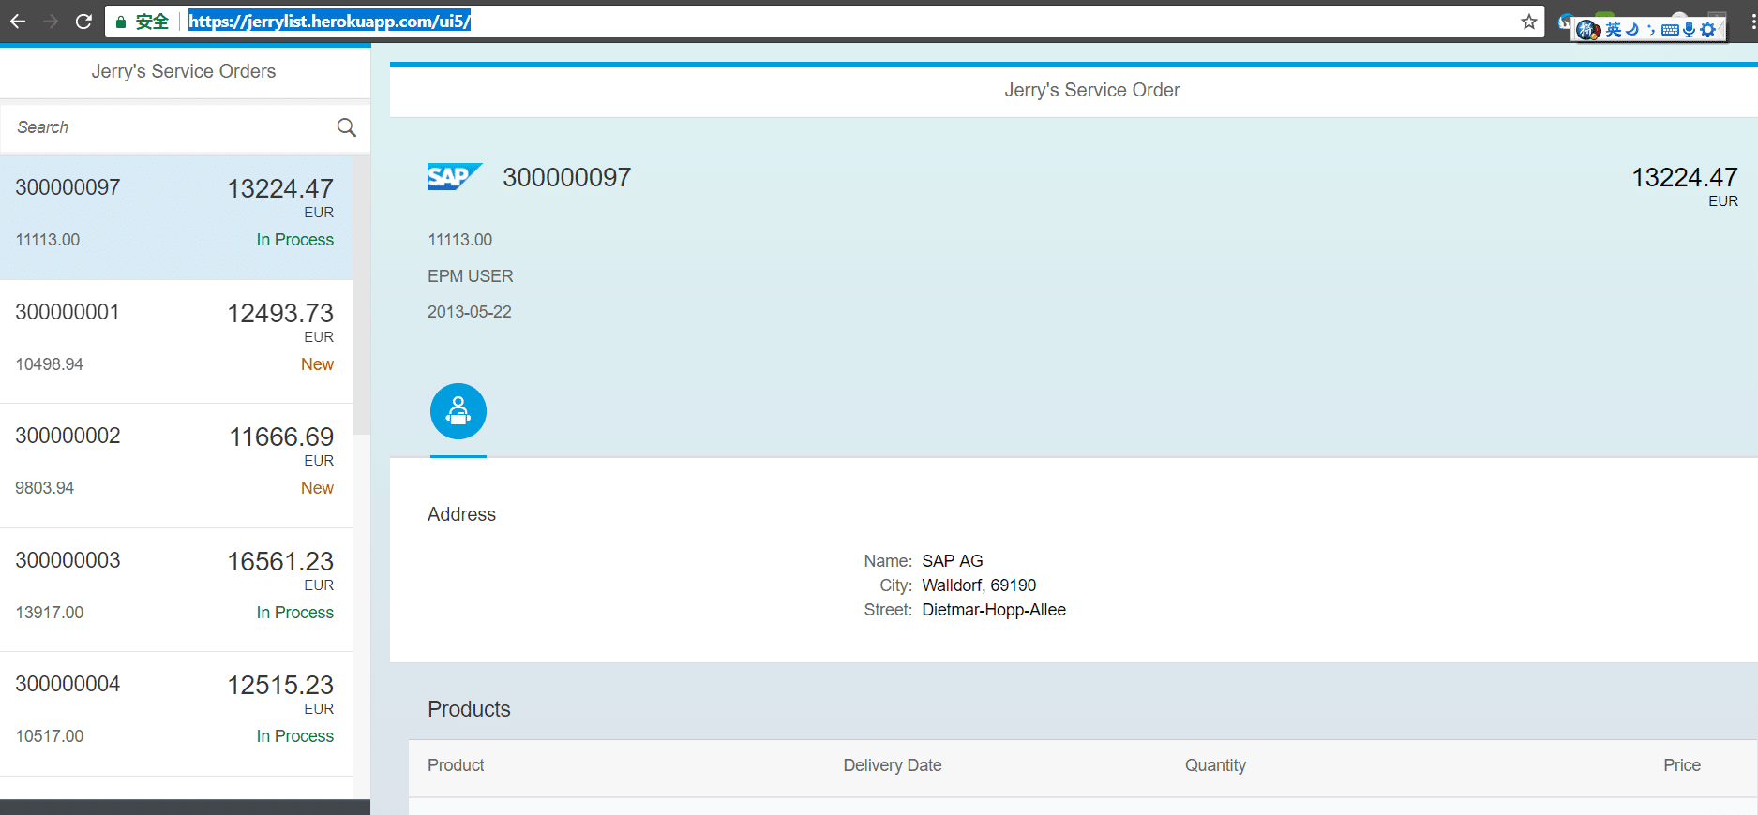Toggle the punctuation mode in IME bar
This screenshot has height=815, width=1758.
1651,30
